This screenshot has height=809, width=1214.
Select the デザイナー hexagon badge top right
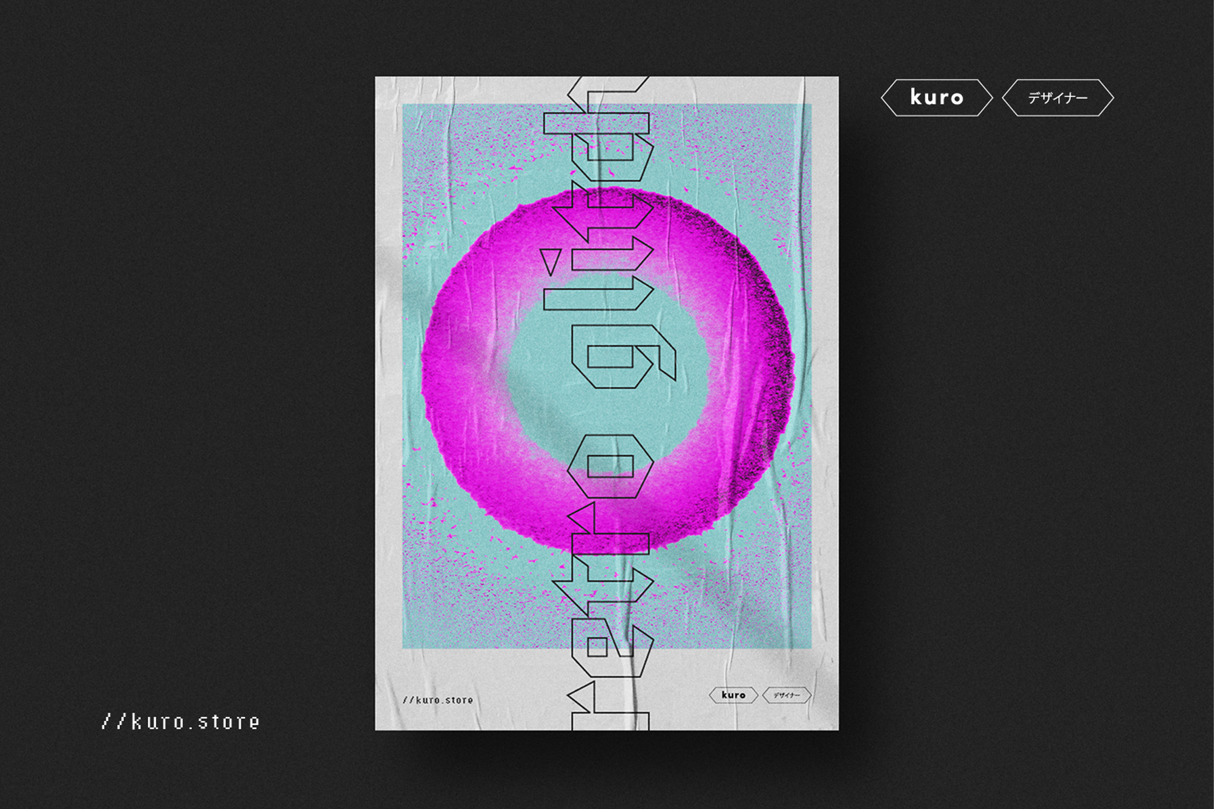1058,98
